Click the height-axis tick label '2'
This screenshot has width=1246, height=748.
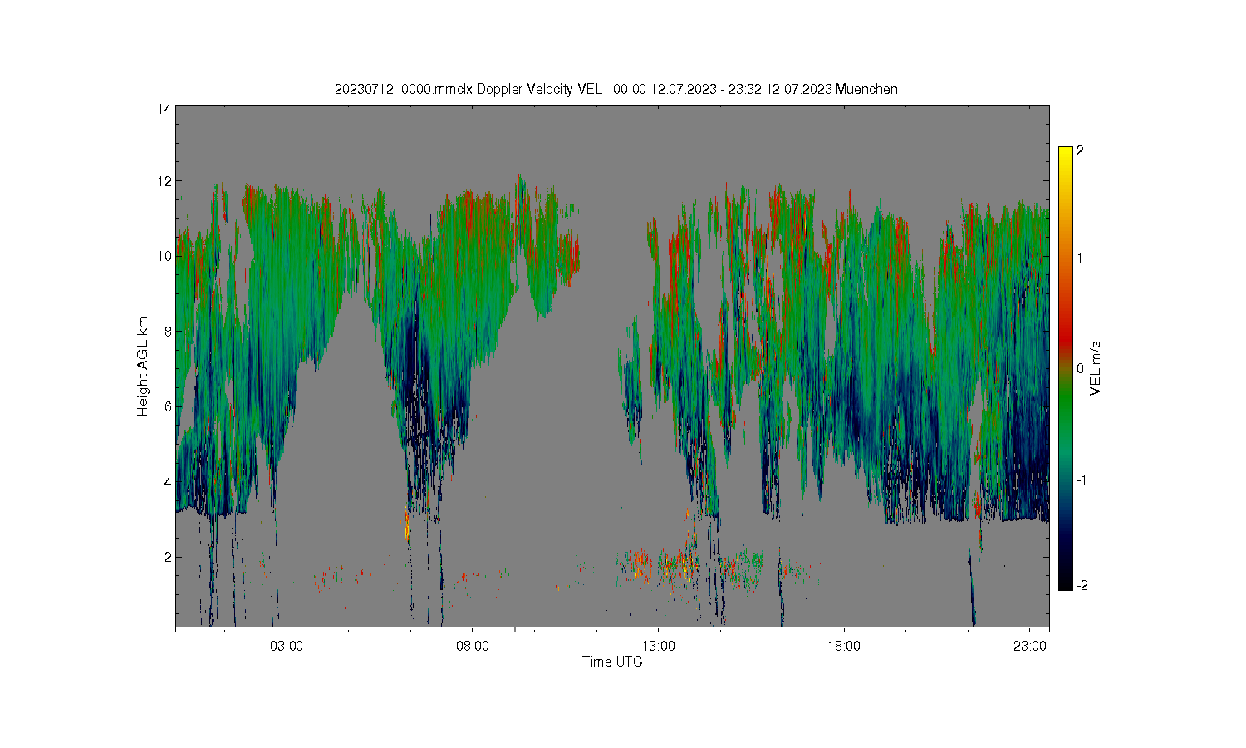coord(168,557)
